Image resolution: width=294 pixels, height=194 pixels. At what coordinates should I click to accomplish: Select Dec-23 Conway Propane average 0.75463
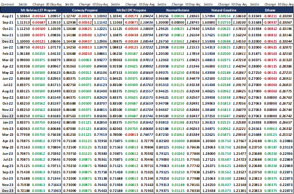coord(100,191)
